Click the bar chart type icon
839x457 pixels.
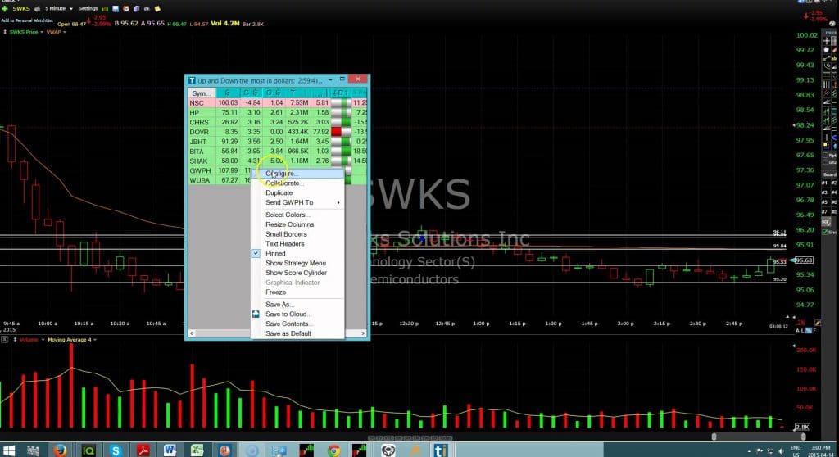click(x=105, y=8)
